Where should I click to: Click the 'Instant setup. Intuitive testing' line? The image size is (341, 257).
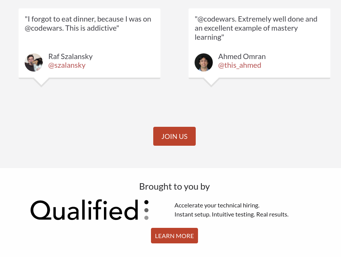pyautogui.click(x=231, y=215)
